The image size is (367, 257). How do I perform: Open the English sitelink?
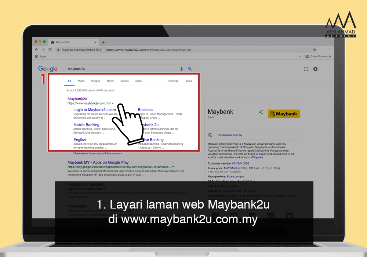(x=80, y=140)
